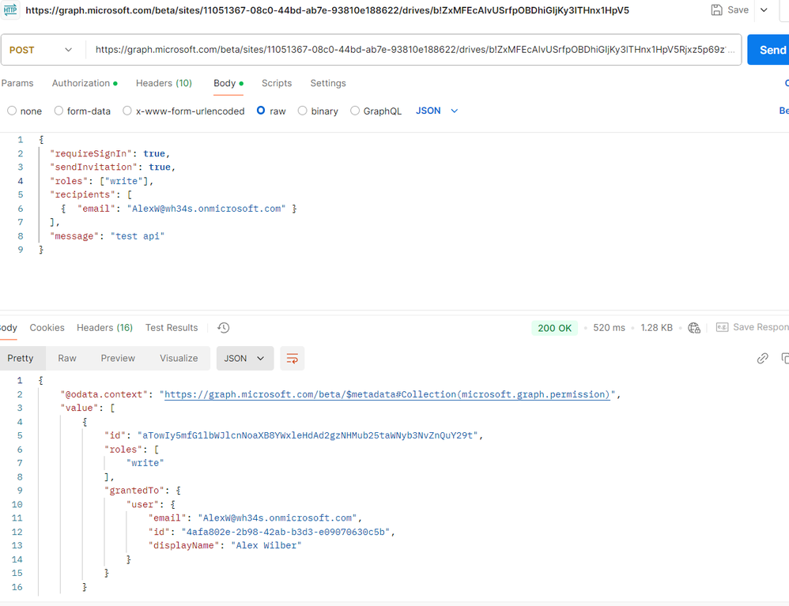Copy the response link with the chain icon
789x606 pixels.
(762, 358)
